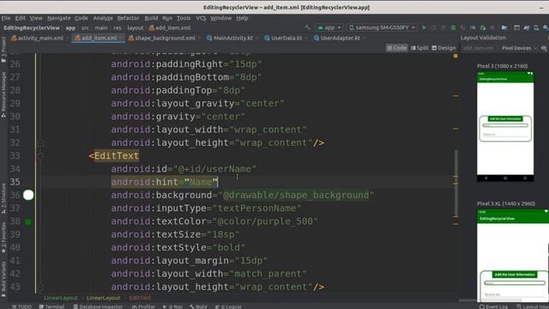
Task: Toggle fold marker at line 43
Action: click(40, 287)
